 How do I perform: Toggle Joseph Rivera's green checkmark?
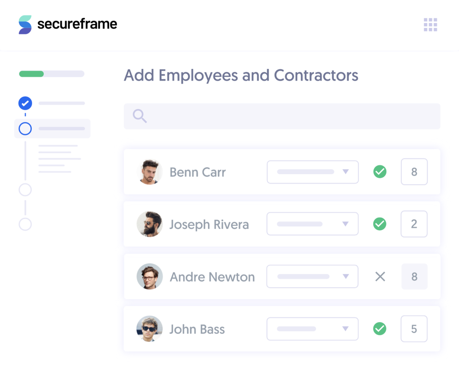380,224
